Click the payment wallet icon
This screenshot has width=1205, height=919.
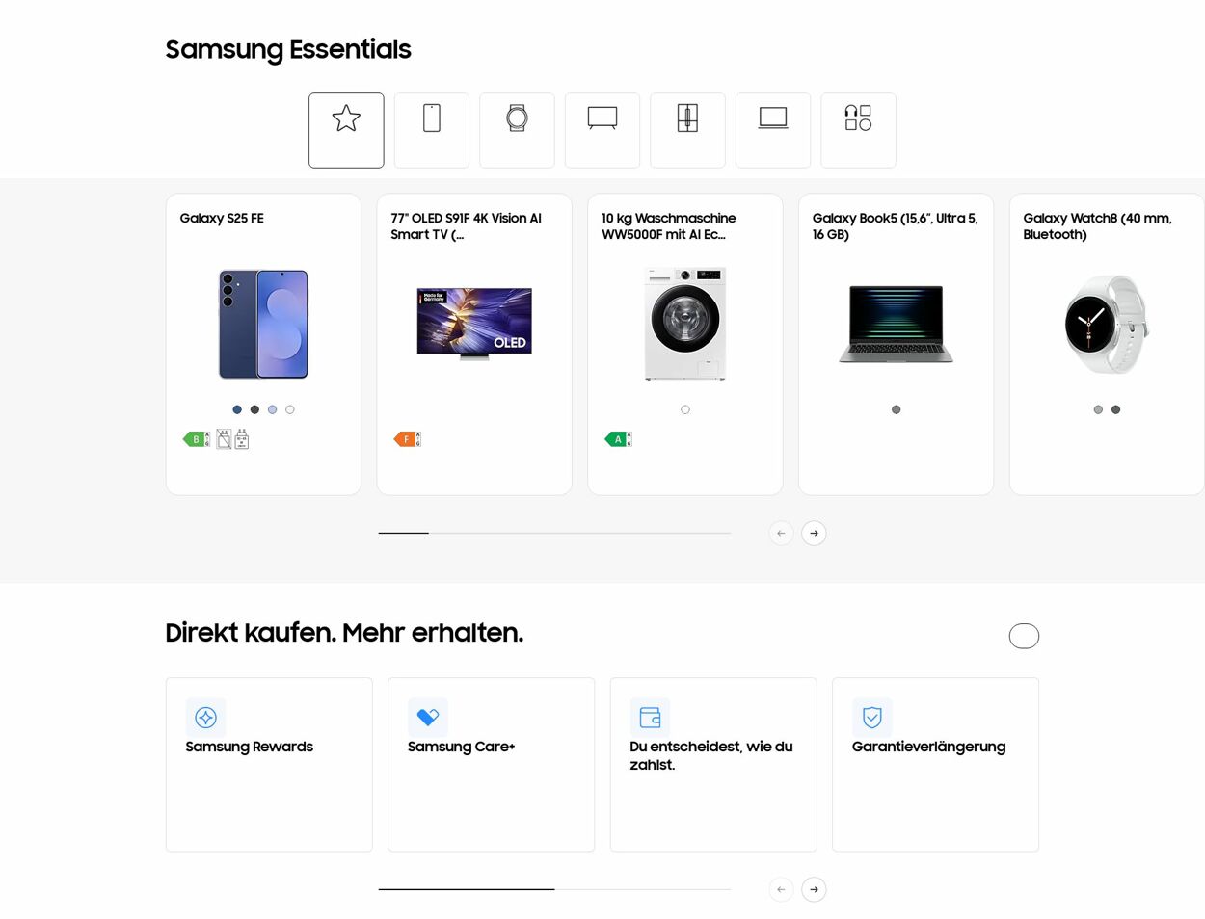(650, 718)
